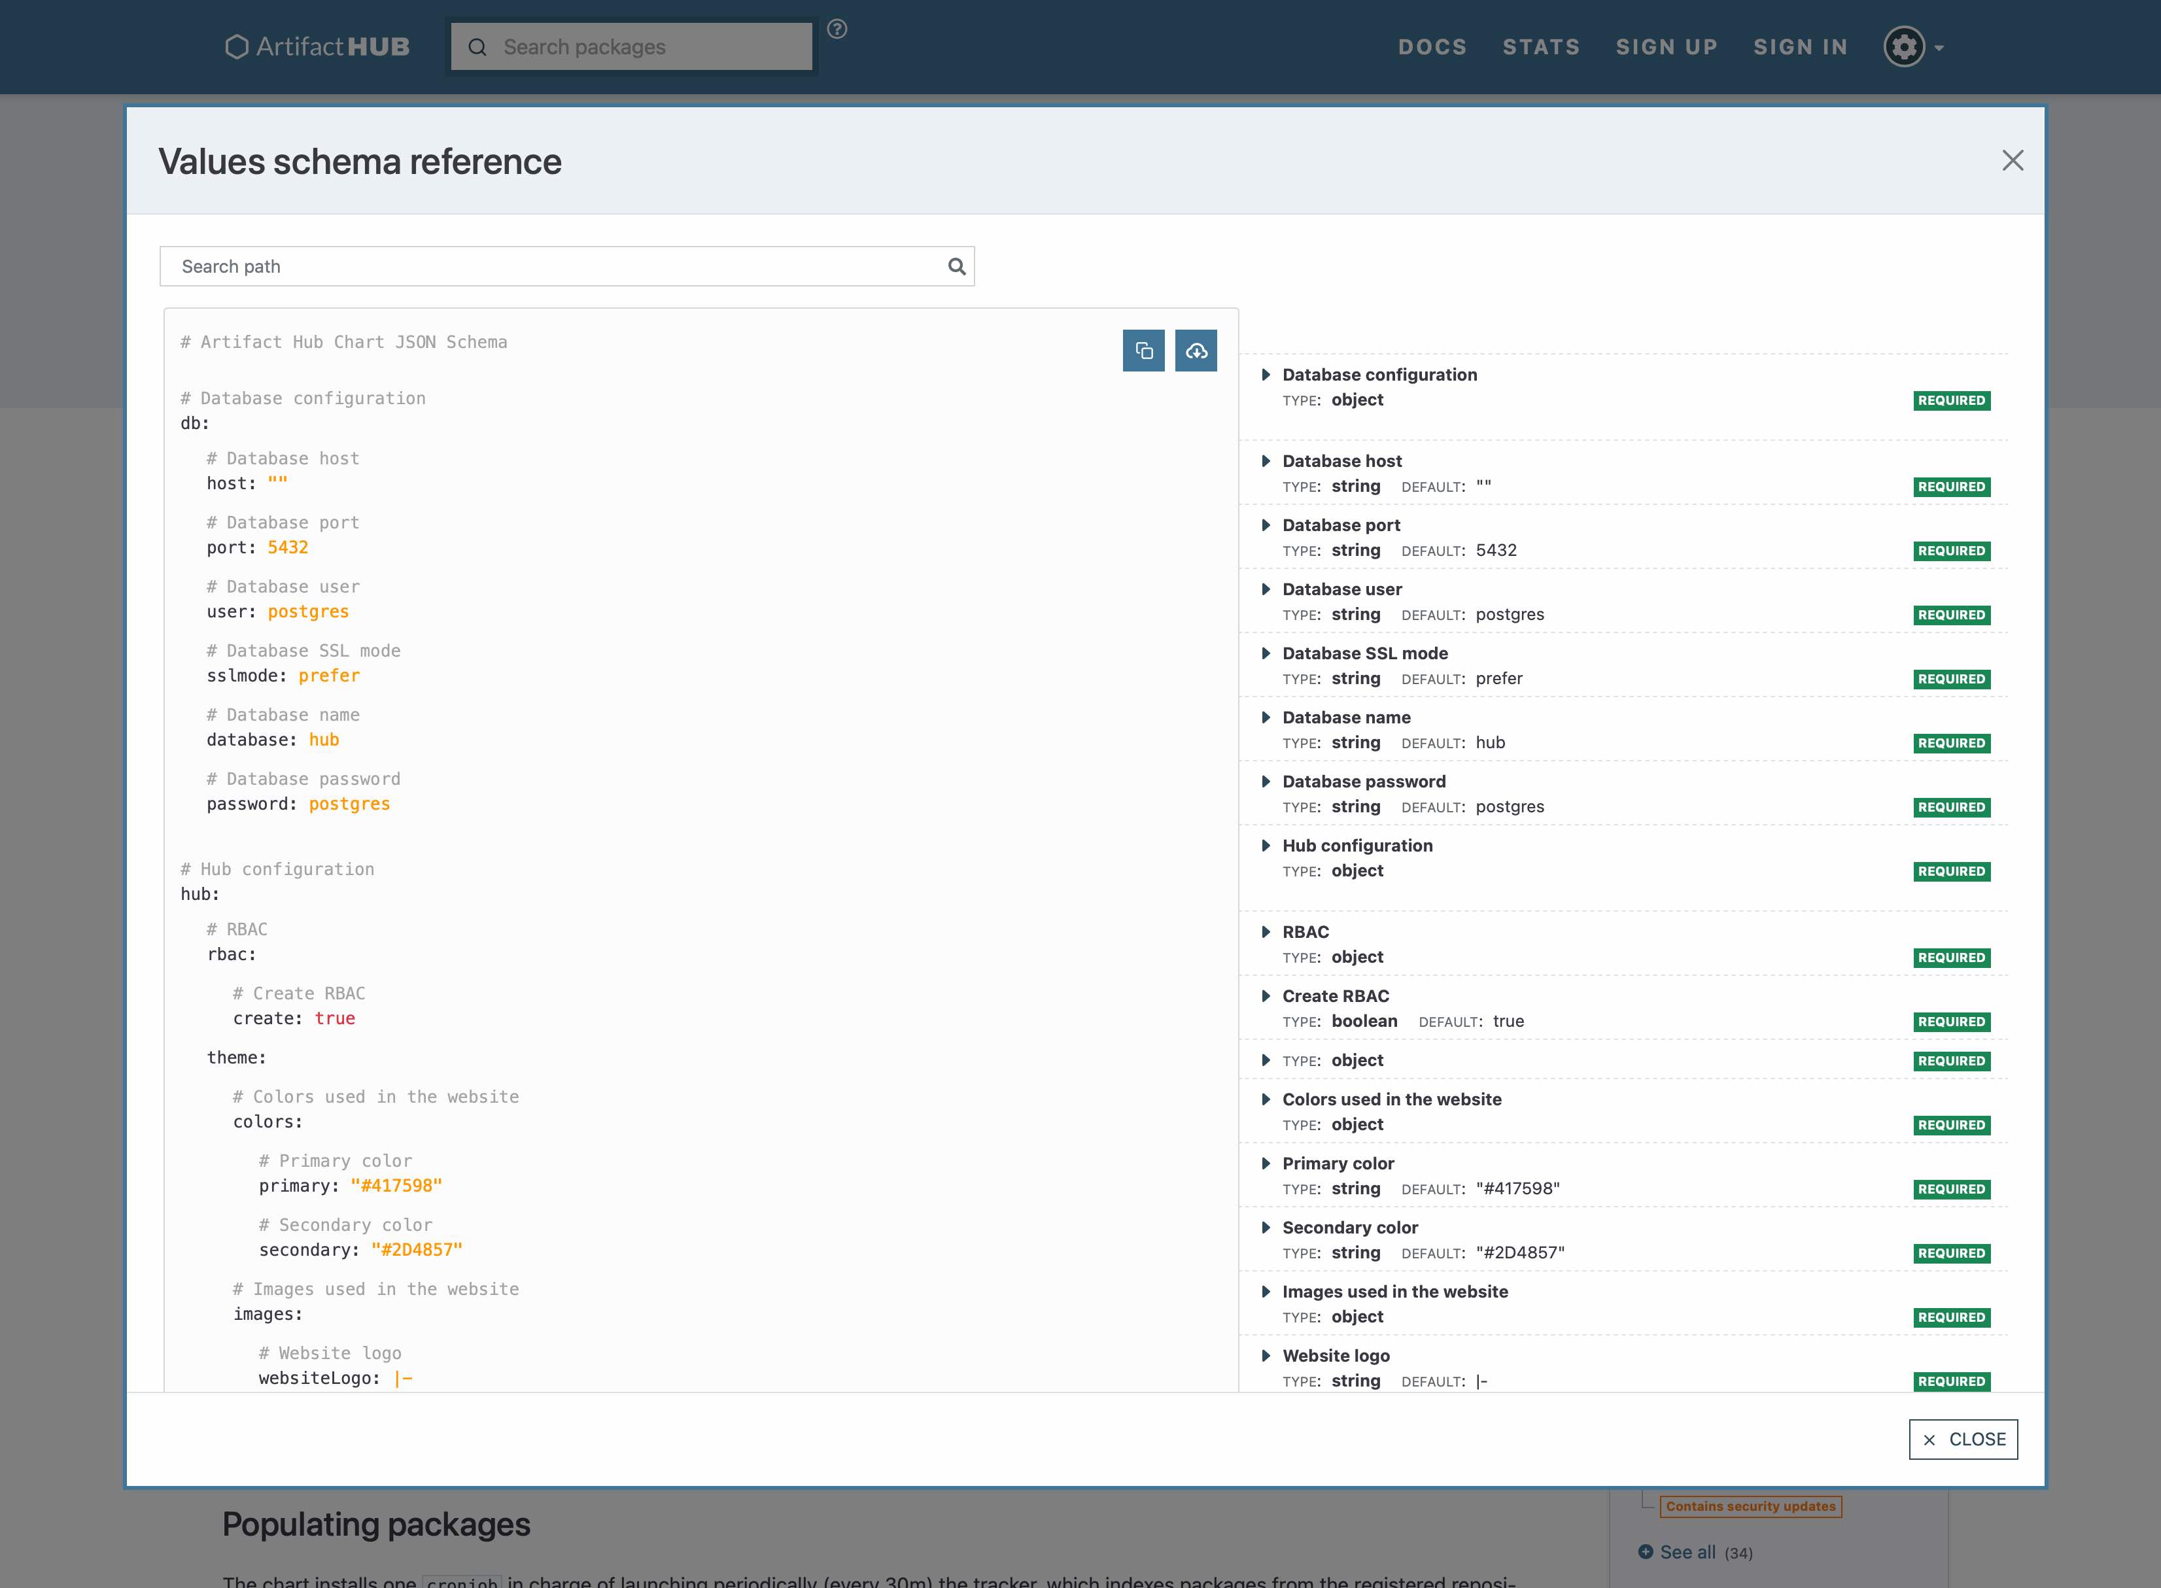Click the search path magnifier icon

[956, 266]
